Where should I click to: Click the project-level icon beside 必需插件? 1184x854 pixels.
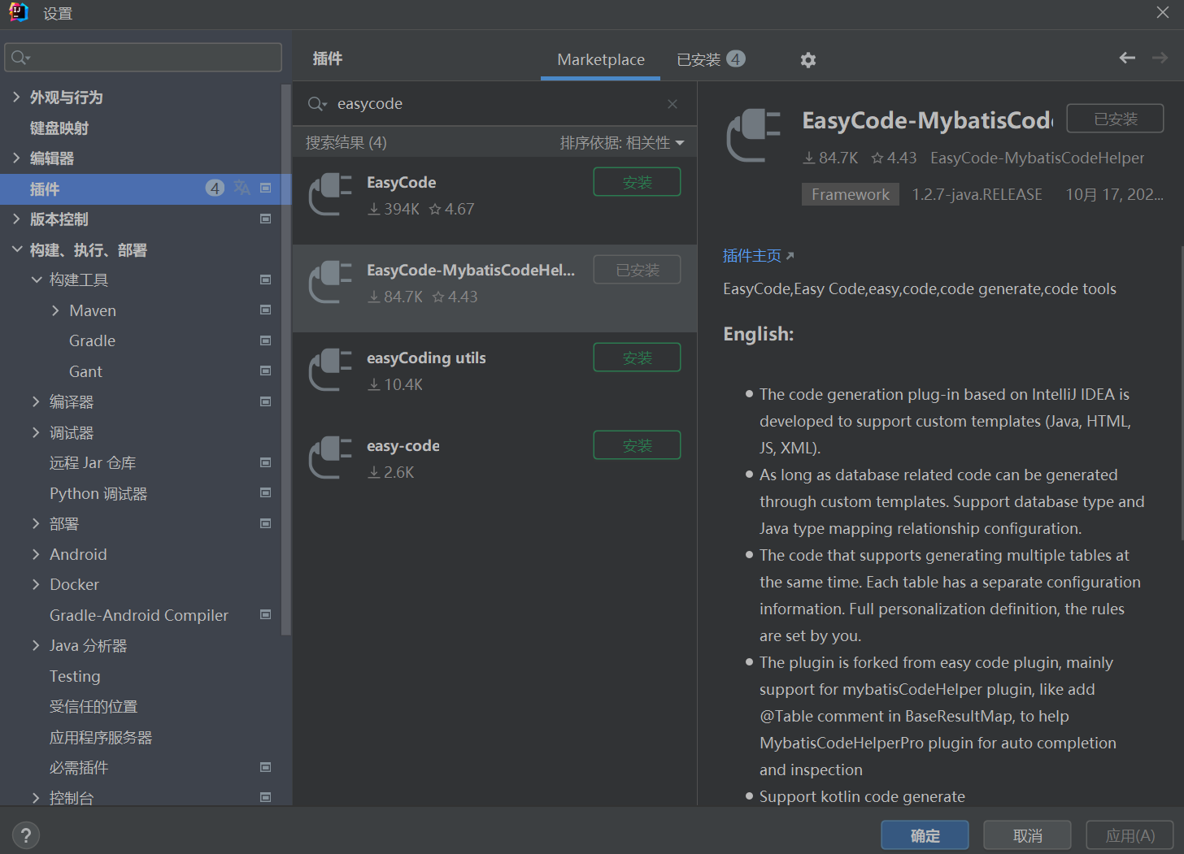pos(265,767)
